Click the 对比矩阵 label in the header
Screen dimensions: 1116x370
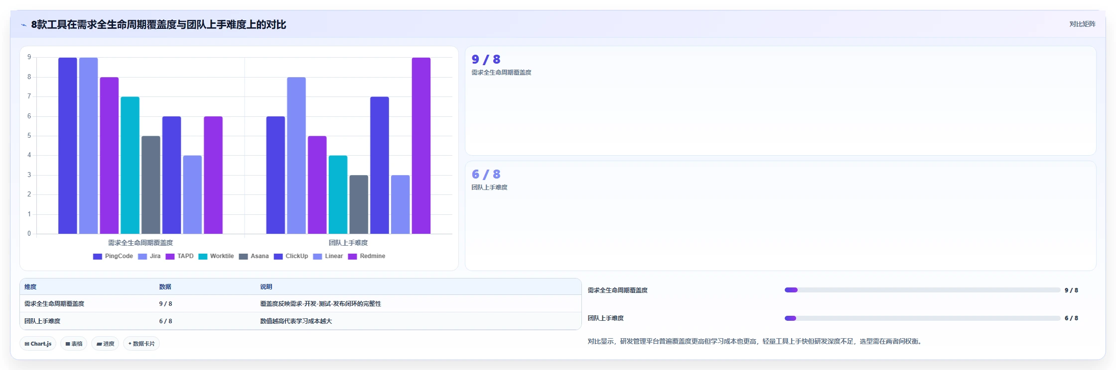tap(1082, 24)
